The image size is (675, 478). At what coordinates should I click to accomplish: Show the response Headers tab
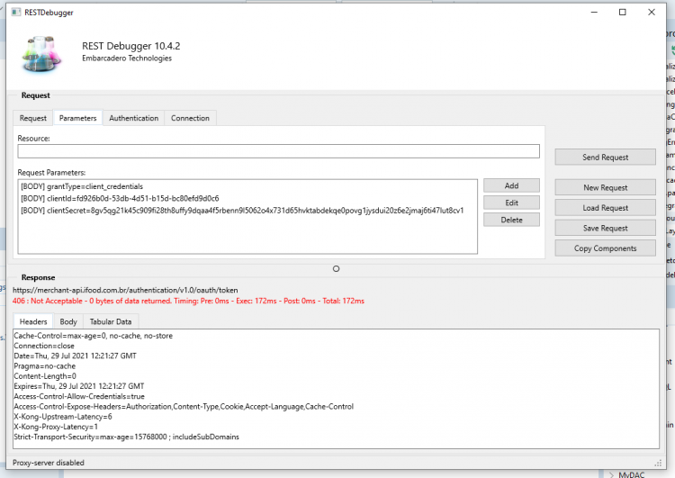tap(33, 321)
